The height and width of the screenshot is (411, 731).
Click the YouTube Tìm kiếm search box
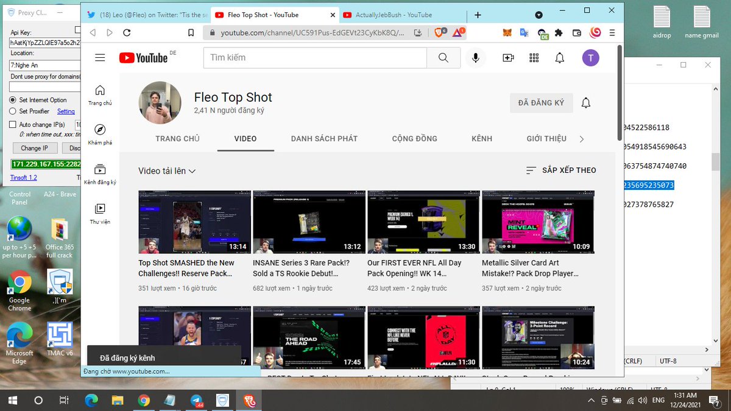click(315, 58)
